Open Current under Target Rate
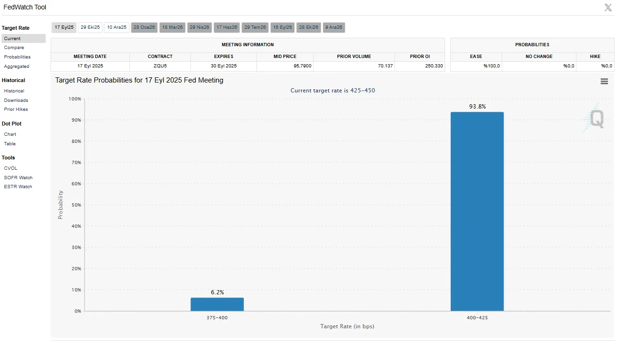 tap(24, 39)
